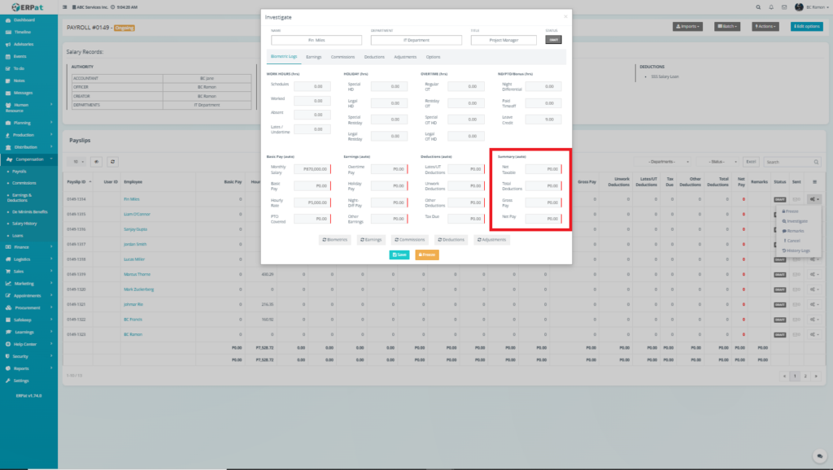This screenshot has width=833, height=470.
Task: Click the chat bubble icon at bottom right
Action: tap(819, 456)
